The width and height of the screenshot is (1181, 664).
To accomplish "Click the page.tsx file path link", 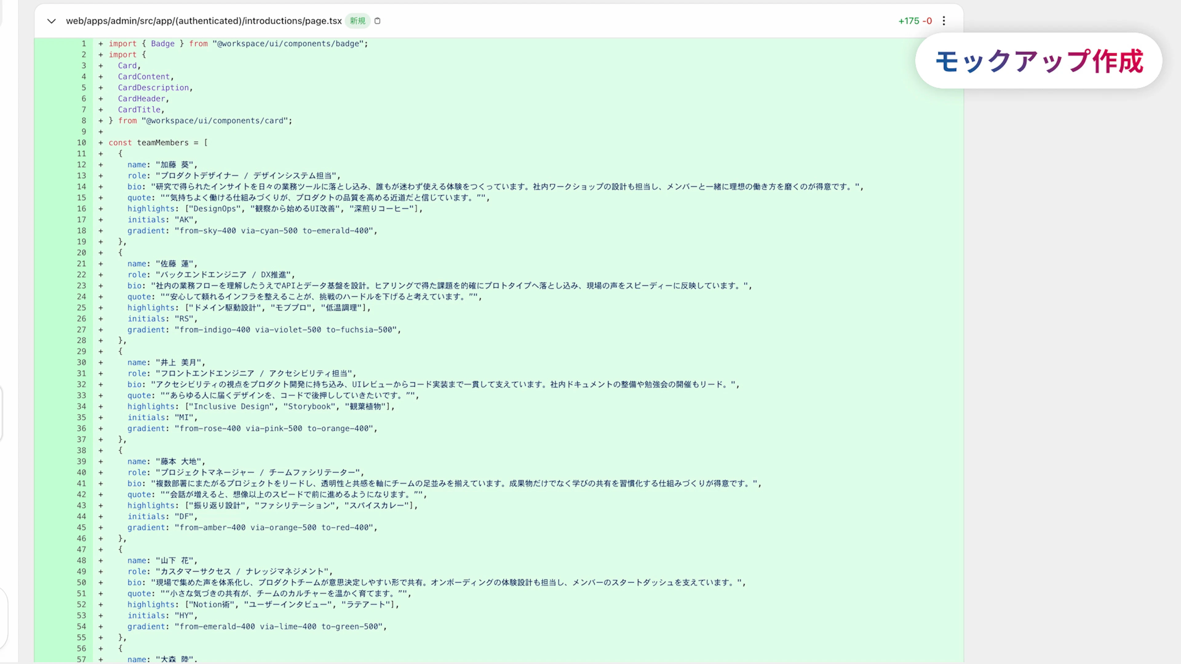I will (x=204, y=21).
